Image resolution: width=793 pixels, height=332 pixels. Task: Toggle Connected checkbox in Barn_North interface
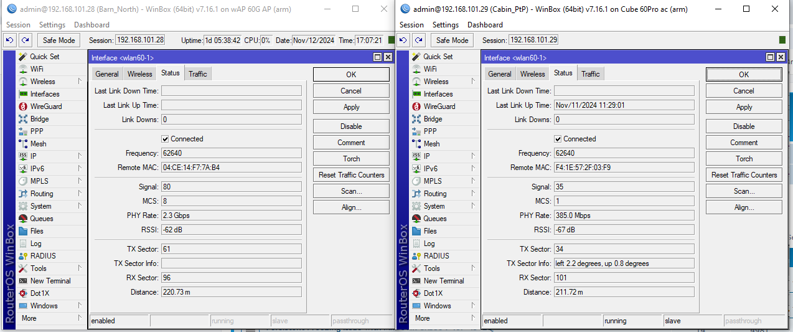pos(165,139)
